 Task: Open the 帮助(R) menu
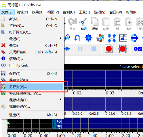tap(132, 12)
